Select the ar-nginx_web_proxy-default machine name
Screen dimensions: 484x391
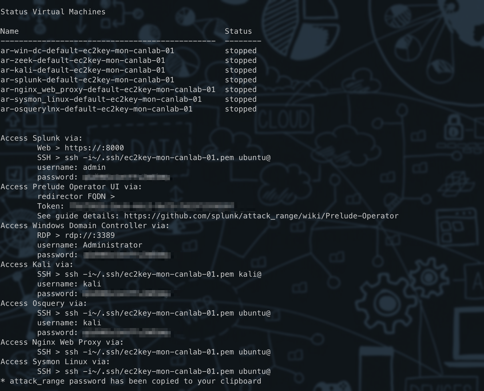(108, 89)
